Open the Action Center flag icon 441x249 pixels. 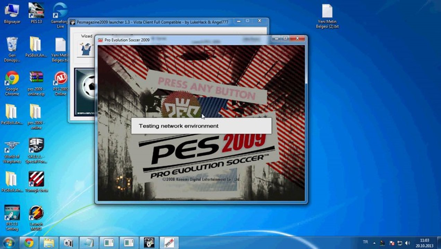pos(392,243)
